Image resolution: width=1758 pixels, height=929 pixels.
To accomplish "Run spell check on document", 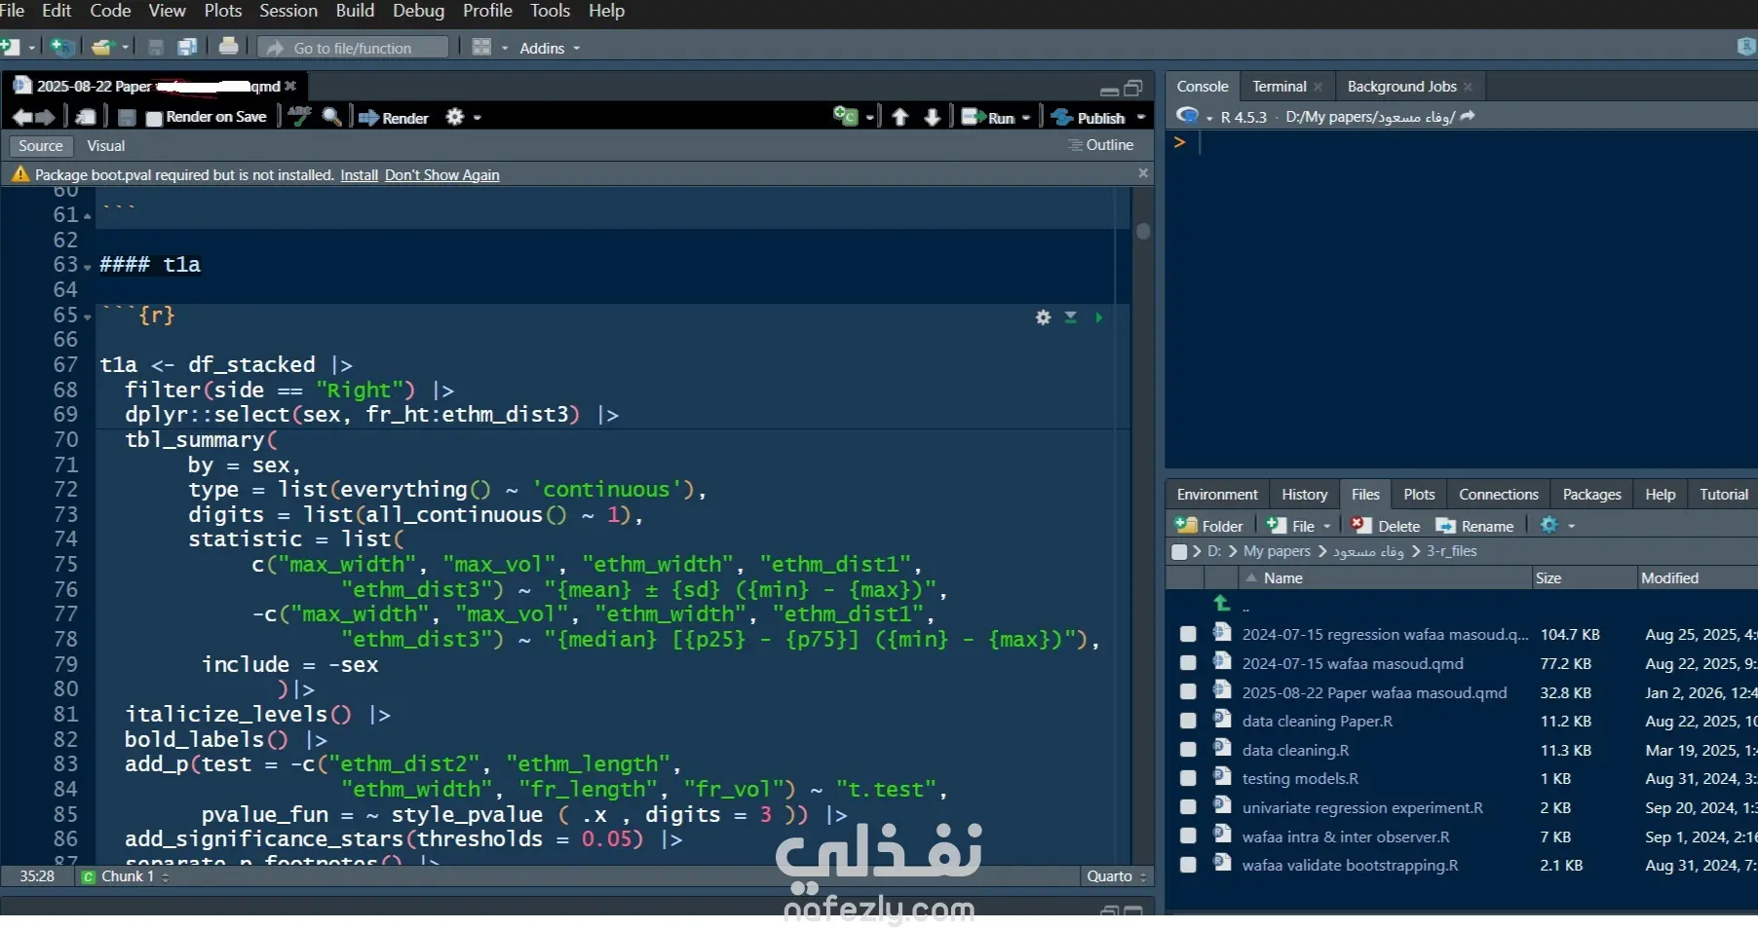I will (x=299, y=116).
